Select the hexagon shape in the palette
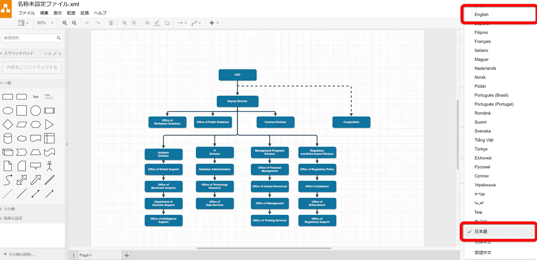537x260 pixels. point(36,124)
